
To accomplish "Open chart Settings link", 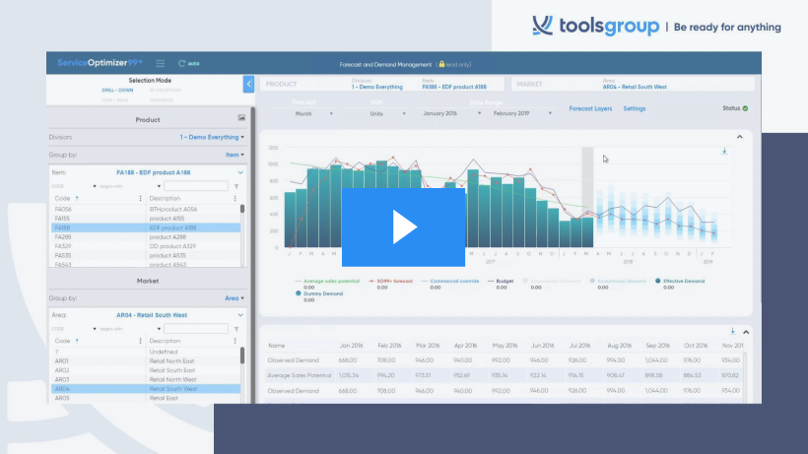I will coord(635,108).
